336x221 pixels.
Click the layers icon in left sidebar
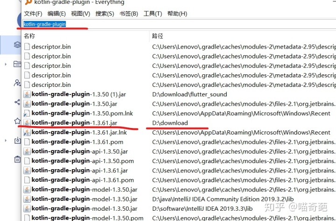(17, 45)
